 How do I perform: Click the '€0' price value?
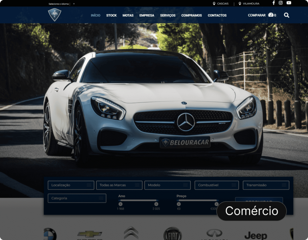(x=179, y=209)
